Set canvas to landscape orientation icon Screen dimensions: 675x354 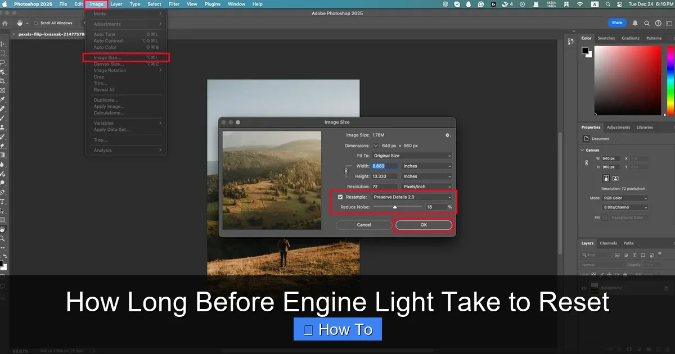615,178
